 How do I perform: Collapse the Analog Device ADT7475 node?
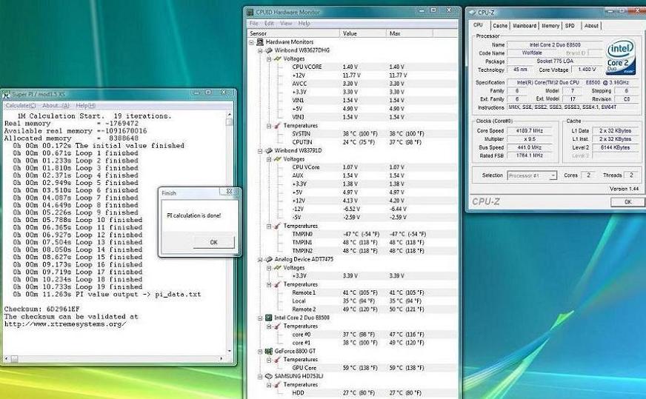260,260
